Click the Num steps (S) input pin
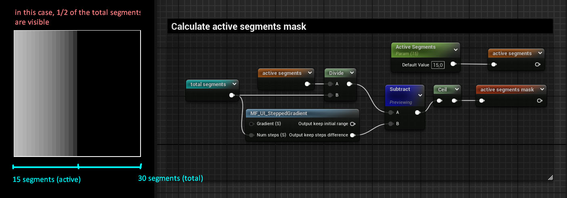567x198 pixels. [252, 135]
